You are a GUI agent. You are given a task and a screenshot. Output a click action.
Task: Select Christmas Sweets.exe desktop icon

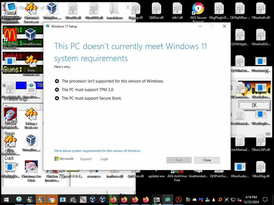coord(31,13)
